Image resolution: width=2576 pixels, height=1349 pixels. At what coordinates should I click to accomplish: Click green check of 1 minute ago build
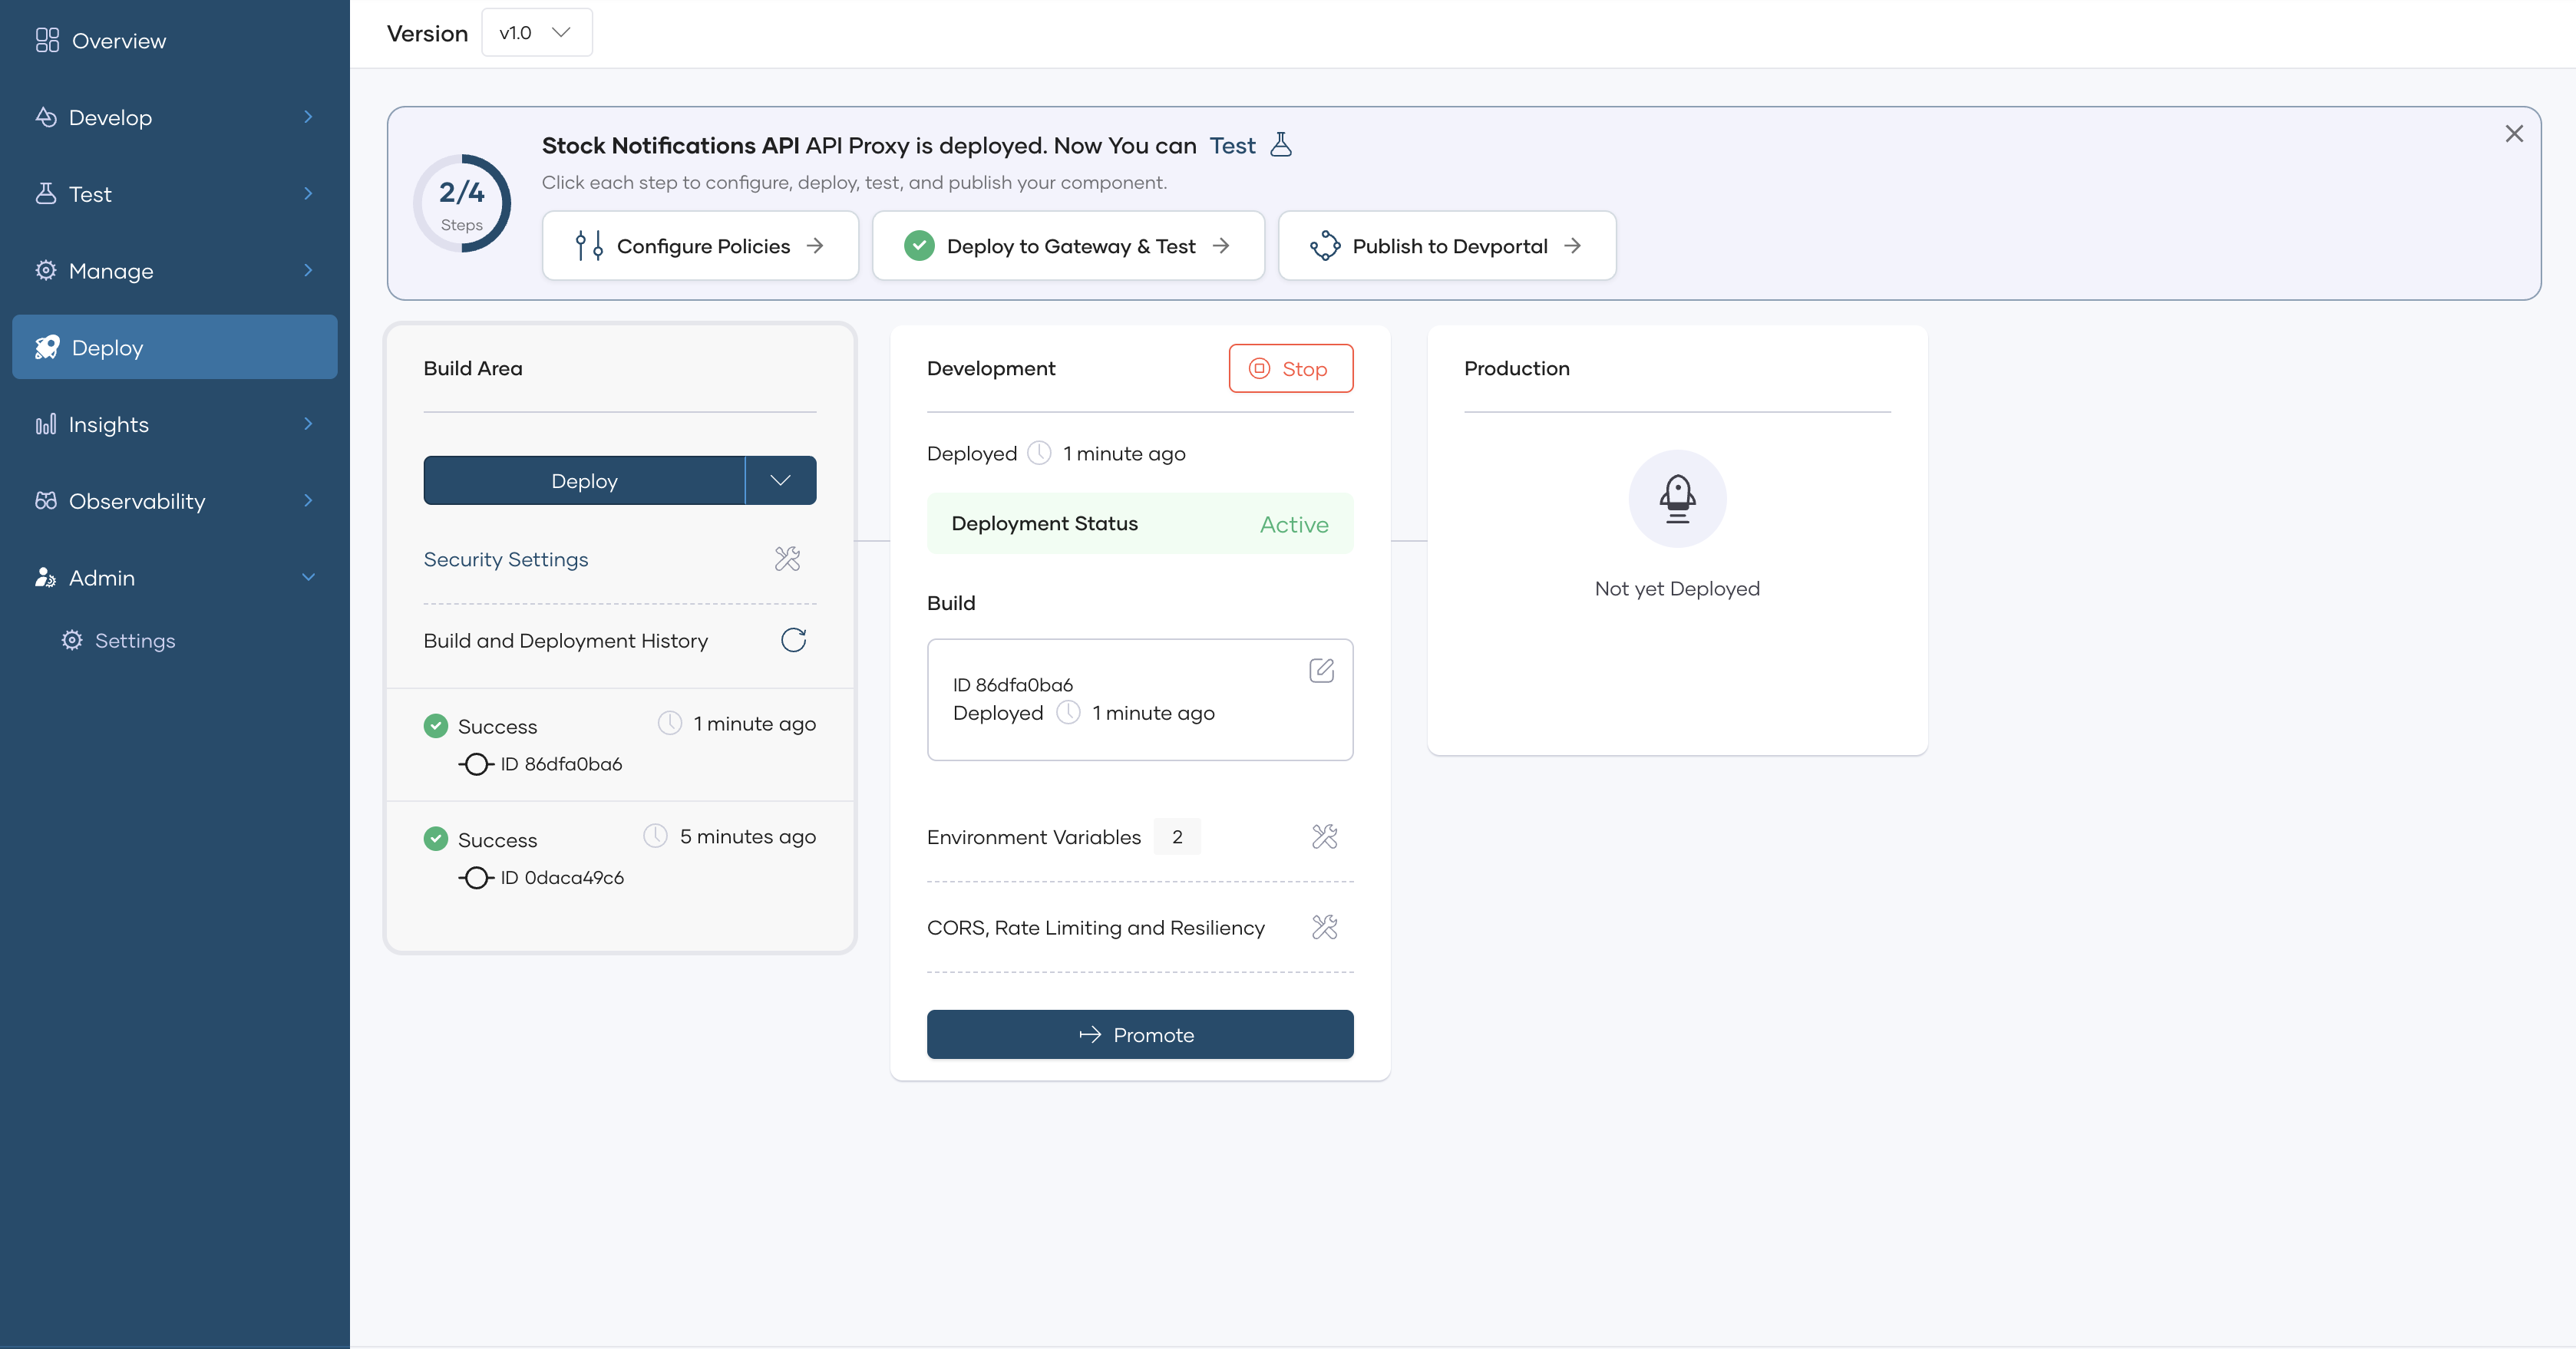pos(436,726)
